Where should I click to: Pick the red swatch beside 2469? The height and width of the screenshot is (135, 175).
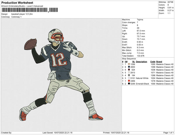click(x=129, y=81)
